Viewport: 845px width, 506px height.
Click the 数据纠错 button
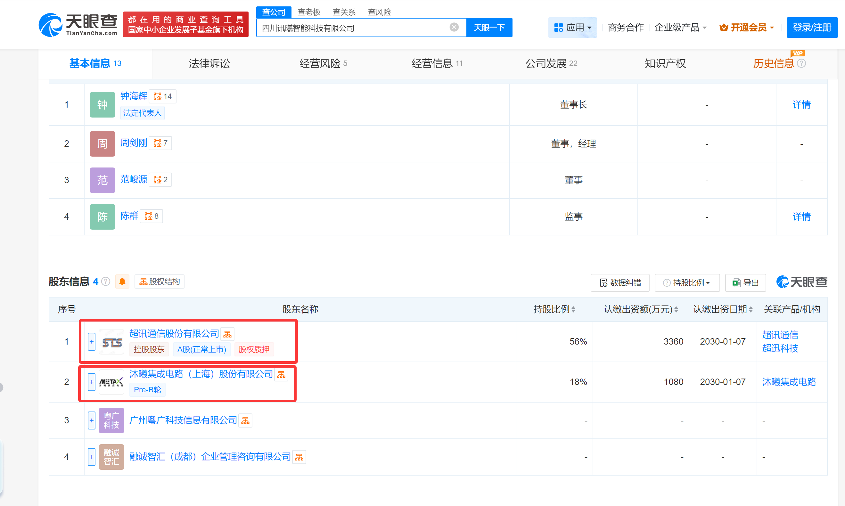pos(619,283)
